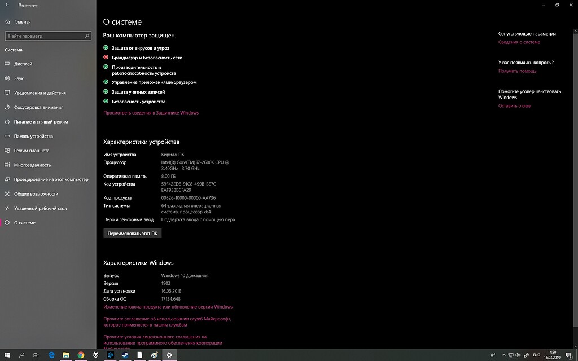Select the edition Windows 10 Домашняя
The image size is (578, 361).
pyautogui.click(x=185, y=275)
